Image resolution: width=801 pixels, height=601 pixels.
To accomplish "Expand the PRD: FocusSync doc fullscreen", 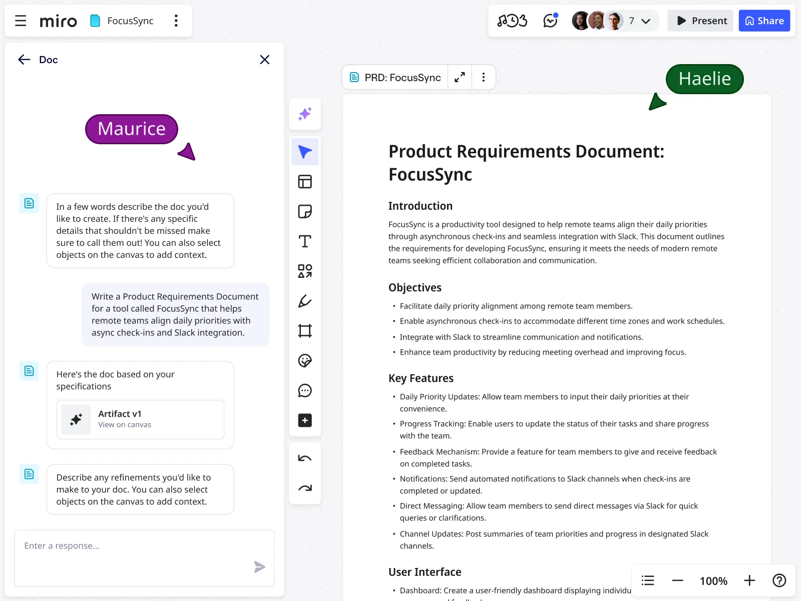I will pos(460,77).
